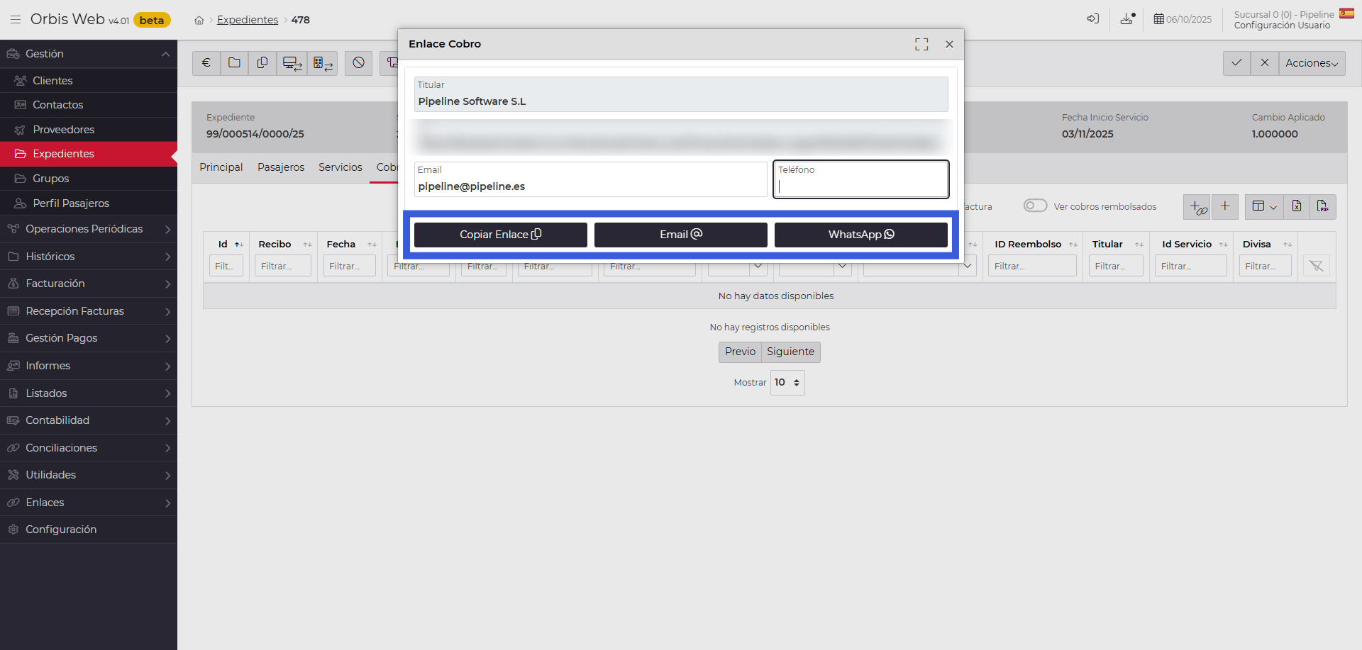Expand Operaciones Periódicas in sidebar

(x=89, y=229)
